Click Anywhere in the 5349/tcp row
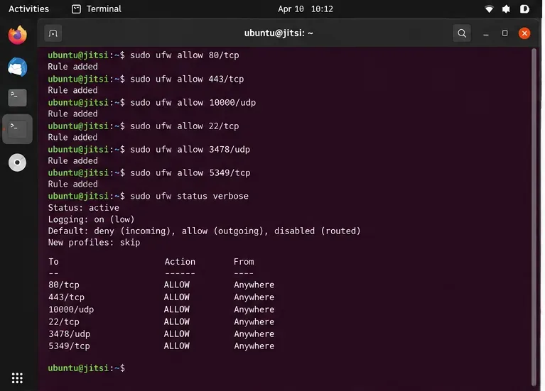Image resolution: width=545 pixels, height=391 pixels. pos(254,346)
